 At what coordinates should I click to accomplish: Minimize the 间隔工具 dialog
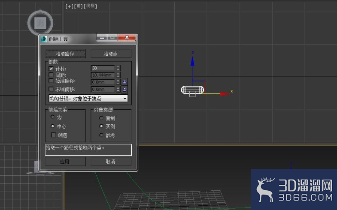[x=102, y=38]
